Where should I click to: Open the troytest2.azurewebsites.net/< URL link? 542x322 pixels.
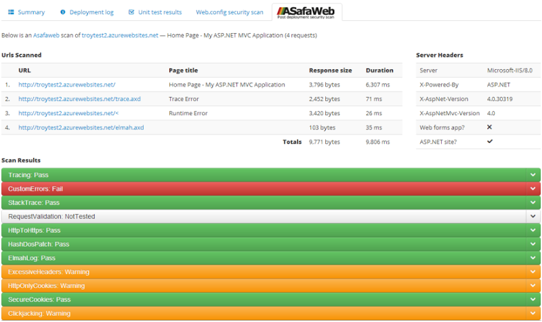click(x=68, y=113)
